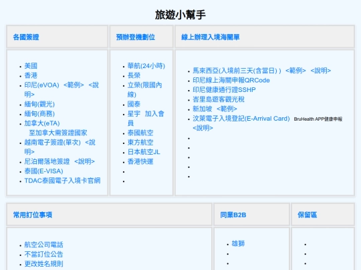
Task: Open the 緬甸(觀光) link
Action: [39, 104]
